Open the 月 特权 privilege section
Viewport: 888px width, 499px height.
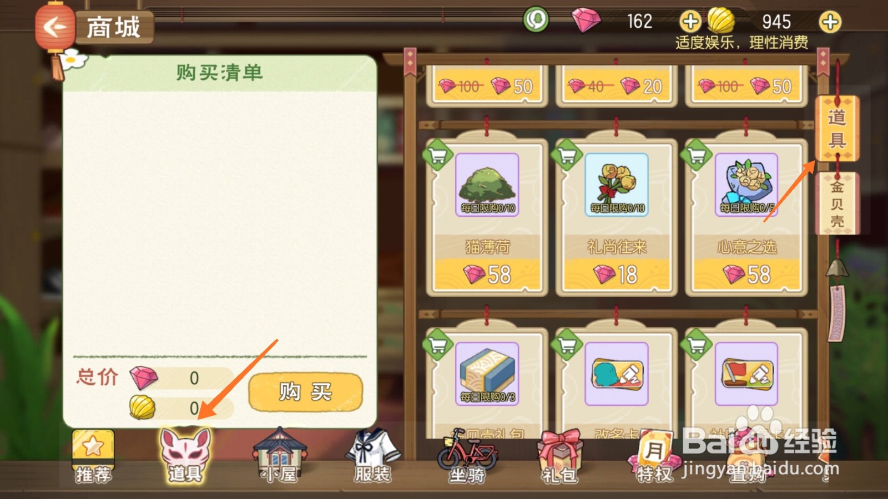(x=654, y=457)
